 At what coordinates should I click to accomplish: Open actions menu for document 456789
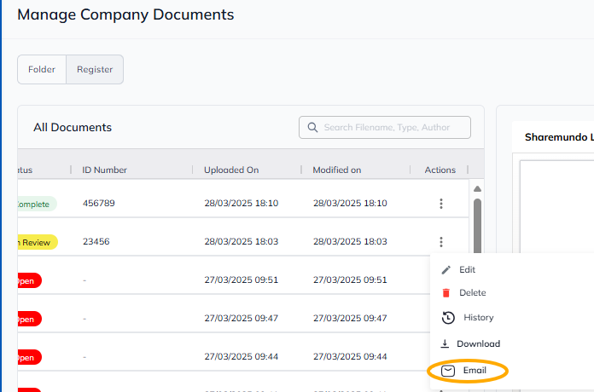click(441, 204)
